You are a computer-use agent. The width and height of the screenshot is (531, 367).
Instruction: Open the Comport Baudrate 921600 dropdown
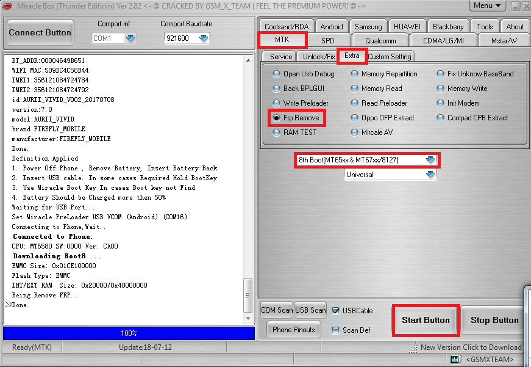(204, 38)
